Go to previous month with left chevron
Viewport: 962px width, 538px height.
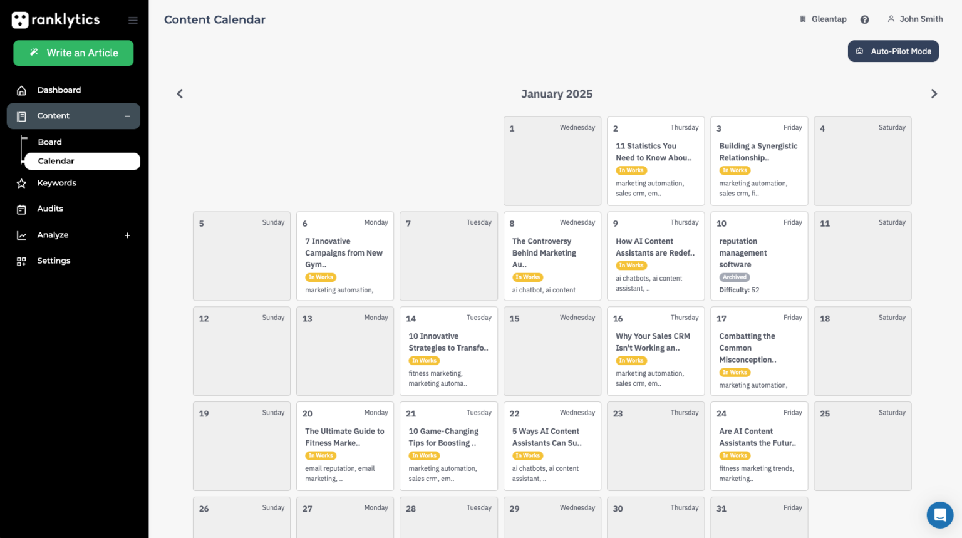click(180, 93)
